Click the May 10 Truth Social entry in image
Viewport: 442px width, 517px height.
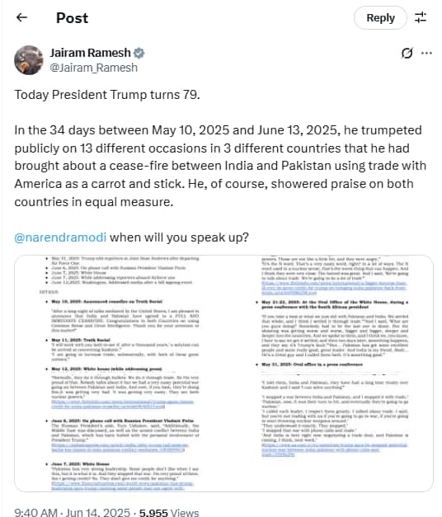tap(107, 301)
